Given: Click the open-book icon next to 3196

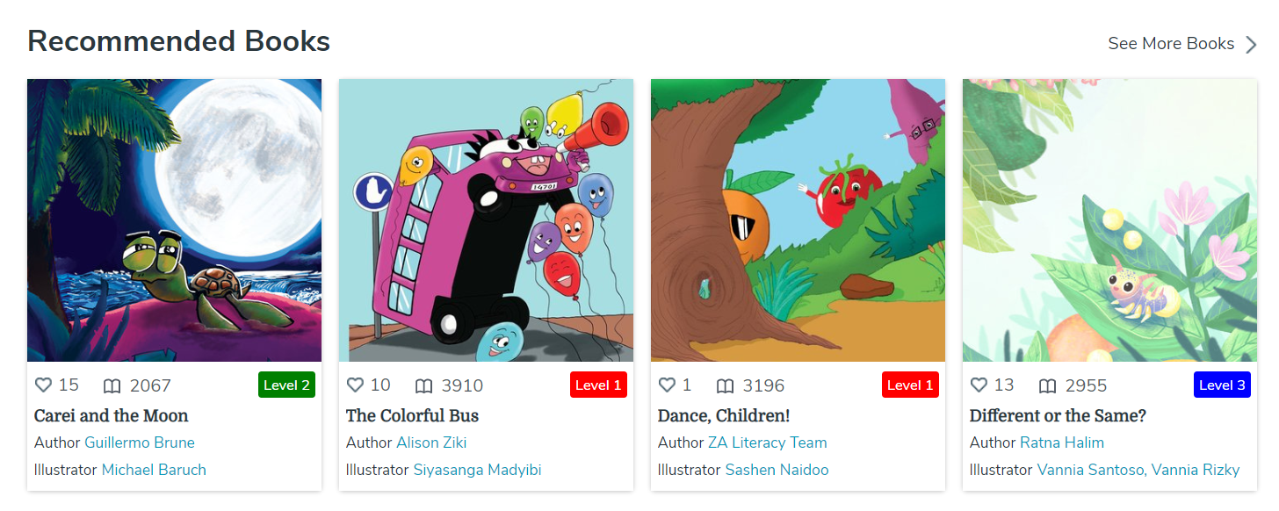Looking at the screenshot, I should 725,385.
